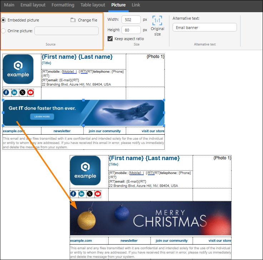
Task: Edit the Height value field
Action: tap(131, 30)
